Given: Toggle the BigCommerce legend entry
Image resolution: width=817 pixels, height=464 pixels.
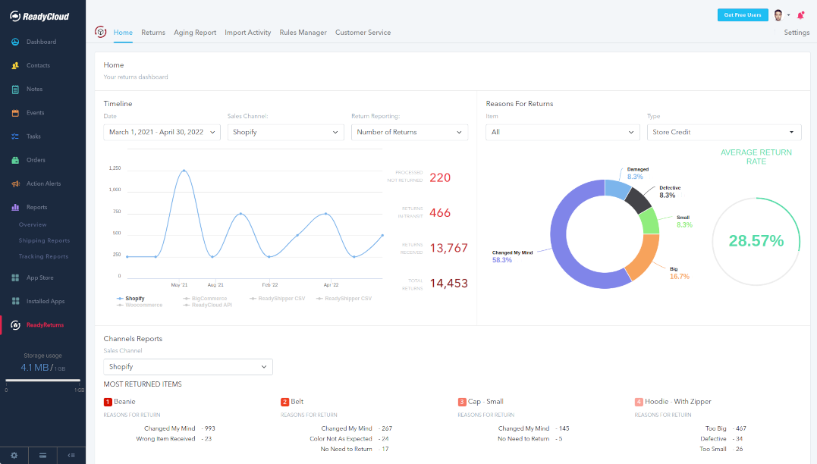Looking at the screenshot, I should 206,299.
